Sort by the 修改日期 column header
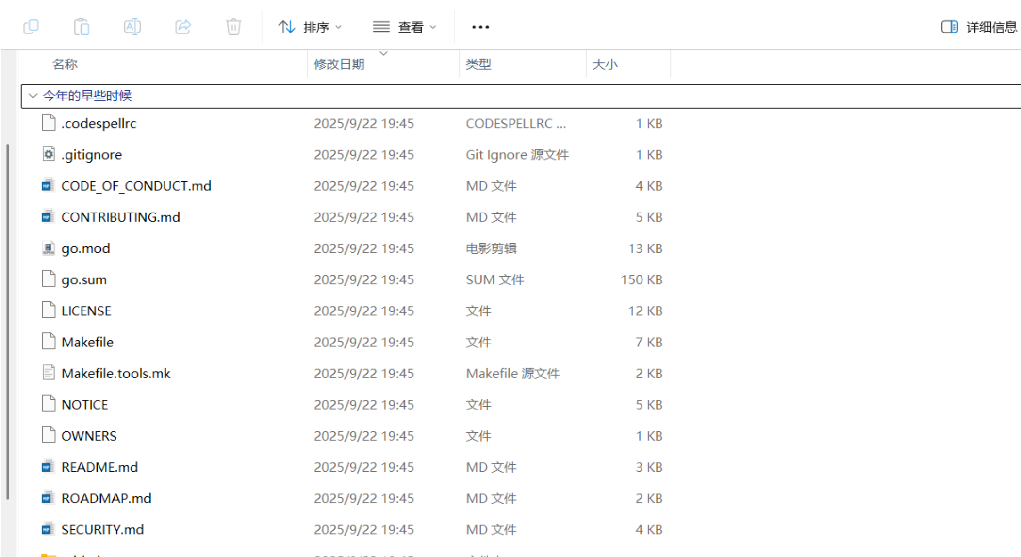Image resolution: width=1021 pixels, height=557 pixels. (x=339, y=64)
